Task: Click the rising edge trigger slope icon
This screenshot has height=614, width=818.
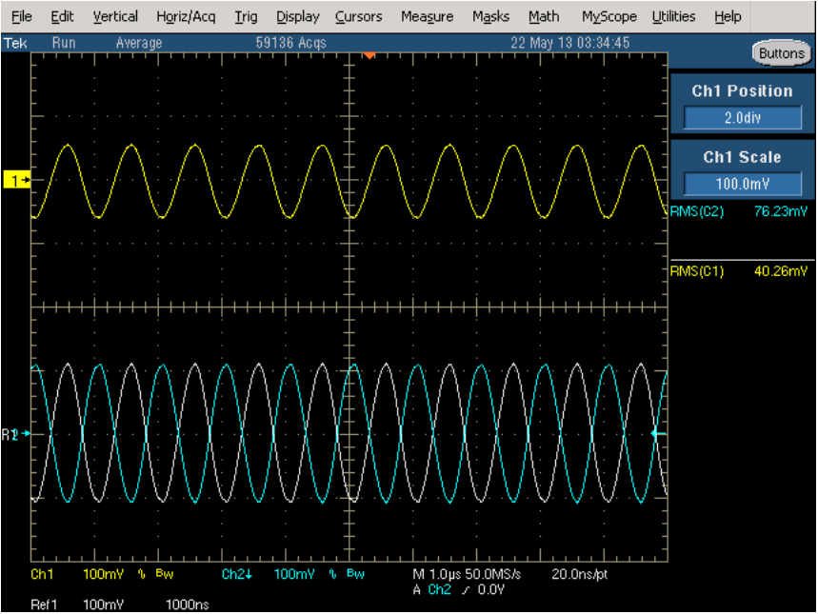Action: click(465, 590)
